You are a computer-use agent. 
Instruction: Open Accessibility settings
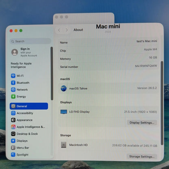click(22, 113)
